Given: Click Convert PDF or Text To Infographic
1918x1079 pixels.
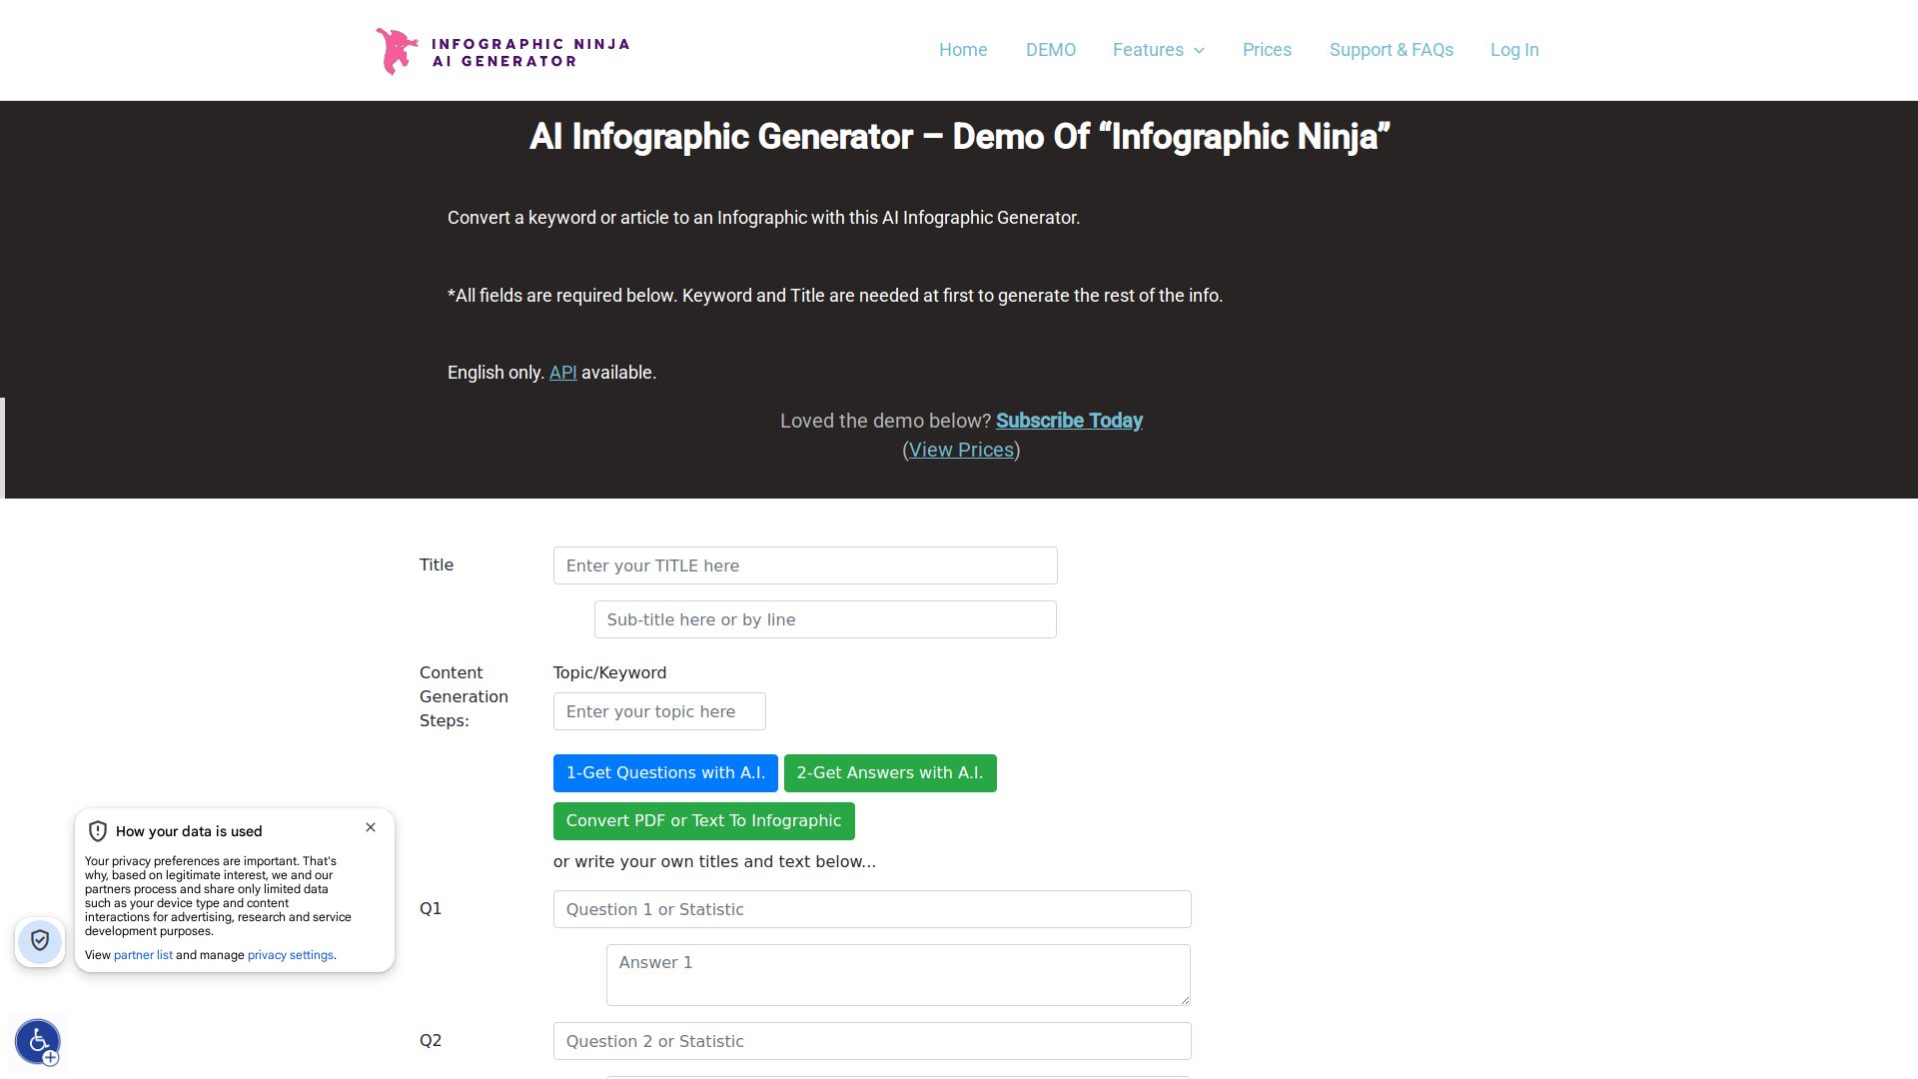Looking at the screenshot, I should (x=704, y=821).
